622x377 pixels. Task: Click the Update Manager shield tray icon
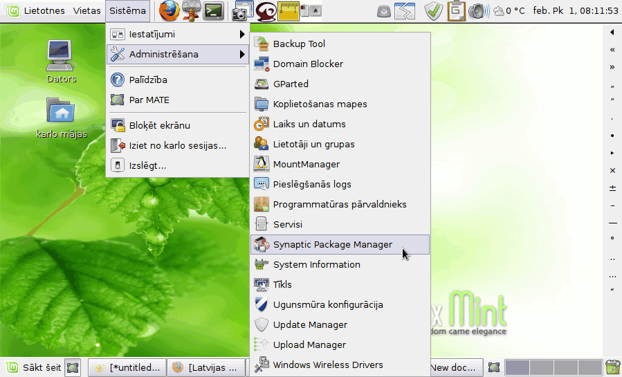pos(434,11)
